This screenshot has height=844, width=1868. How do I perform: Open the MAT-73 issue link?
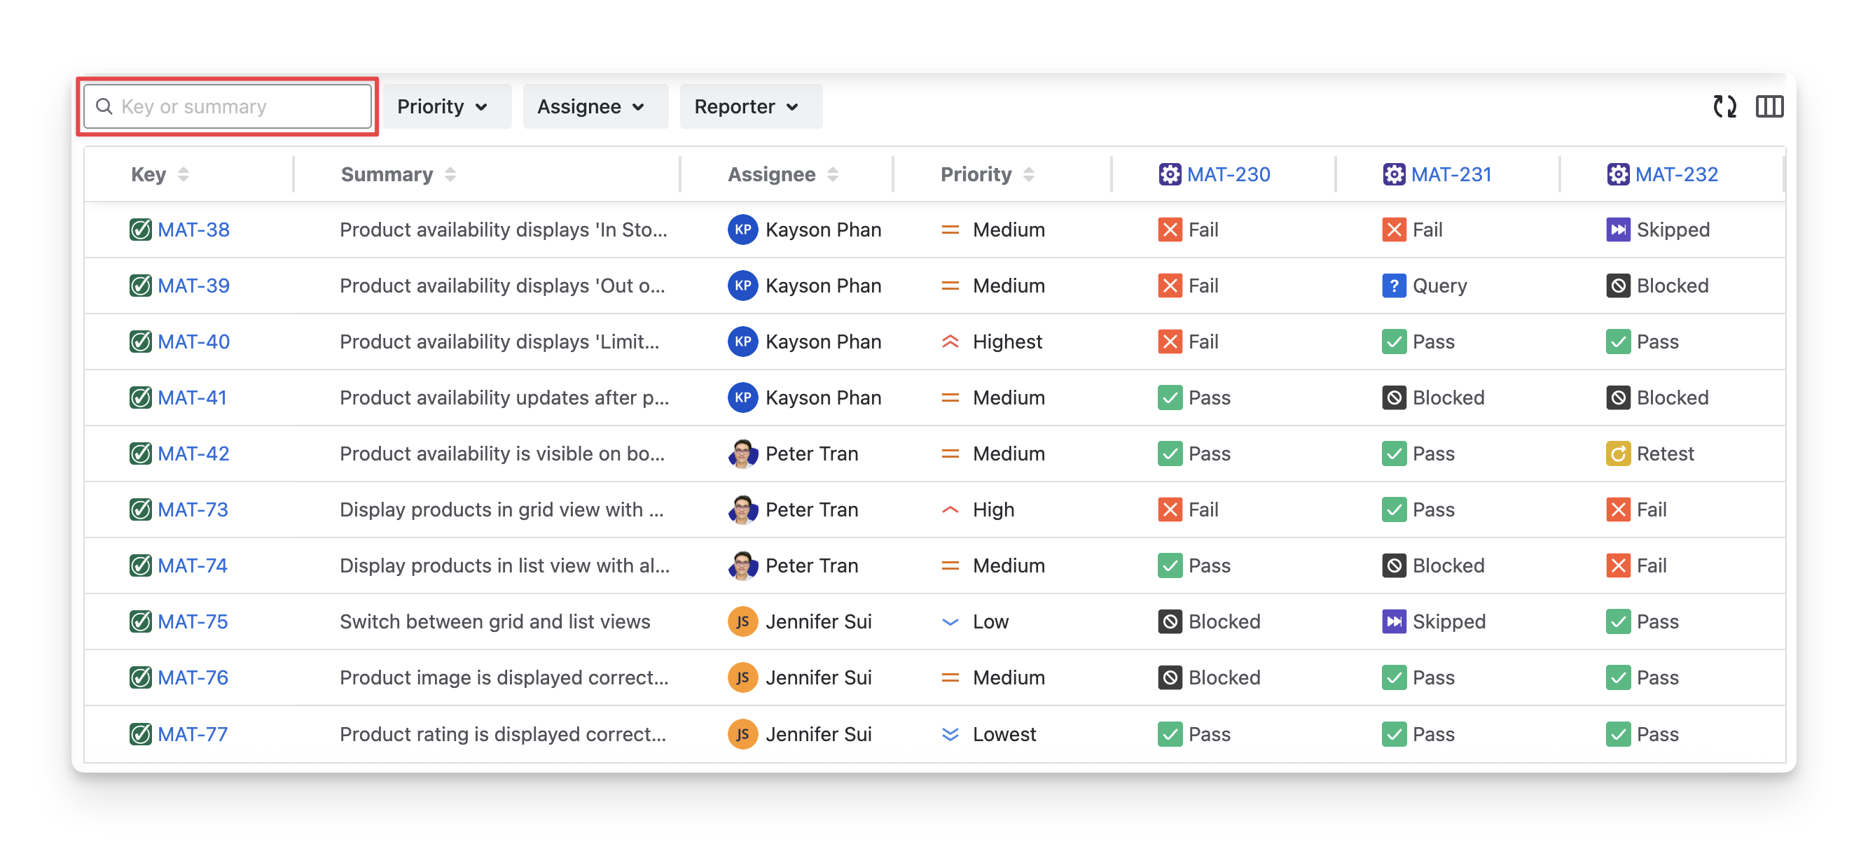coord(193,509)
